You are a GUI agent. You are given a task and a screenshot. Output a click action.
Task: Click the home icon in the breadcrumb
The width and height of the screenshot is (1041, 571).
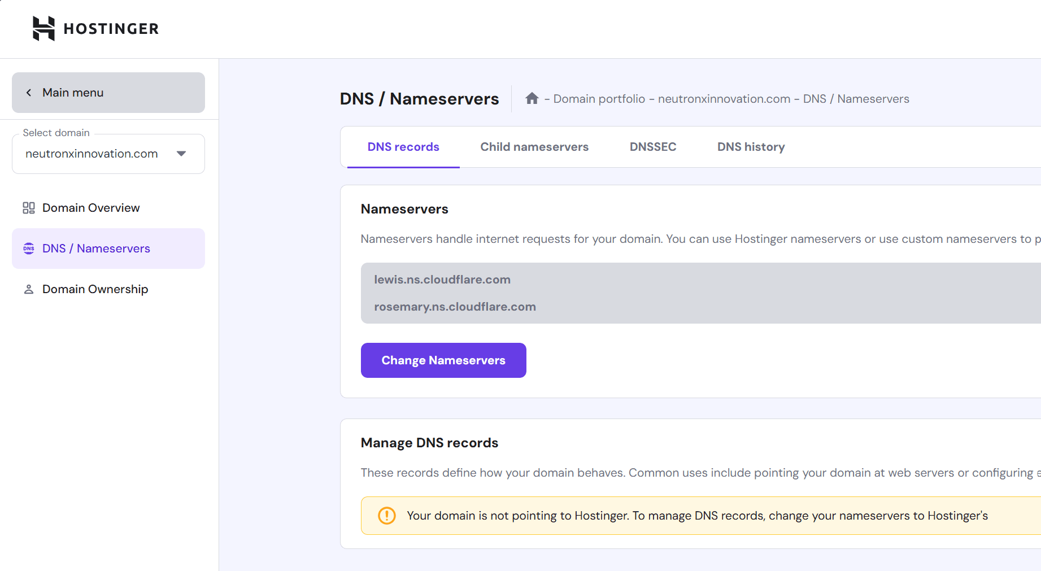point(532,98)
